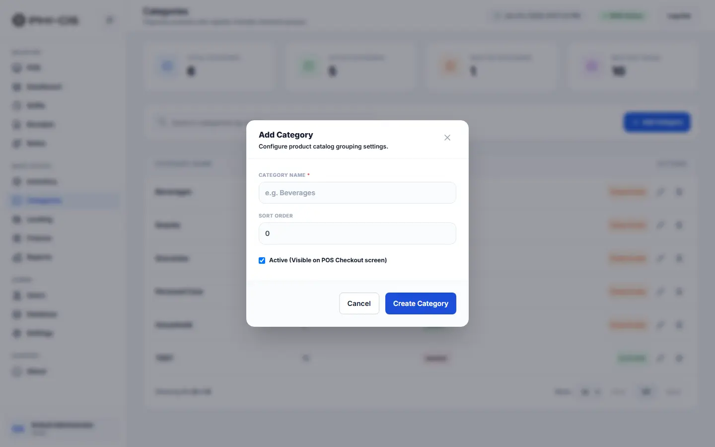Click the blue Add Category button behind the dialog
Screen dimensions: 715x447
657,122
